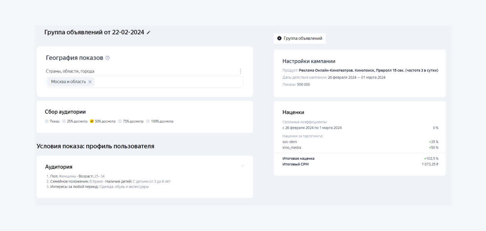Open the three-dot menu next to regions

[x=240, y=71]
